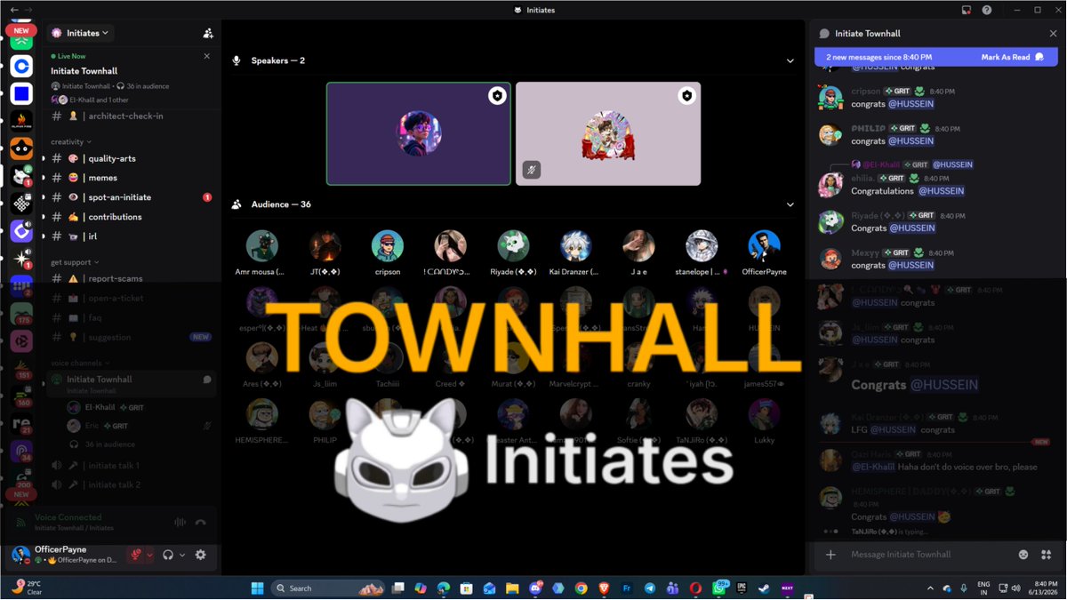Click the Voice Connected status text
Screen dimensions: 1067x600
pos(68,517)
